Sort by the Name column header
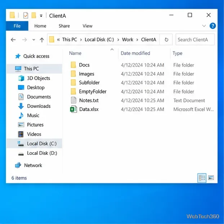224x224 pixels. (x=75, y=53)
